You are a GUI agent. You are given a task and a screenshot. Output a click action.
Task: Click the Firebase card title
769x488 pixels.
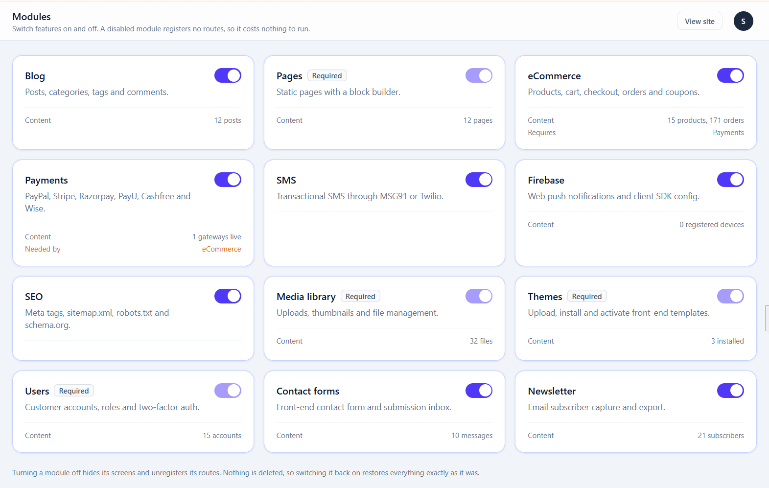[x=546, y=180]
